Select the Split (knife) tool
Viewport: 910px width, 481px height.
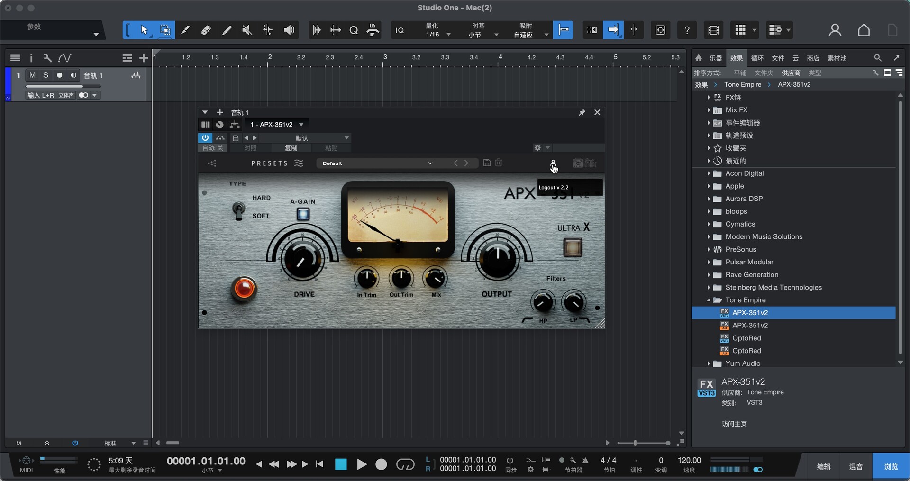(x=185, y=30)
